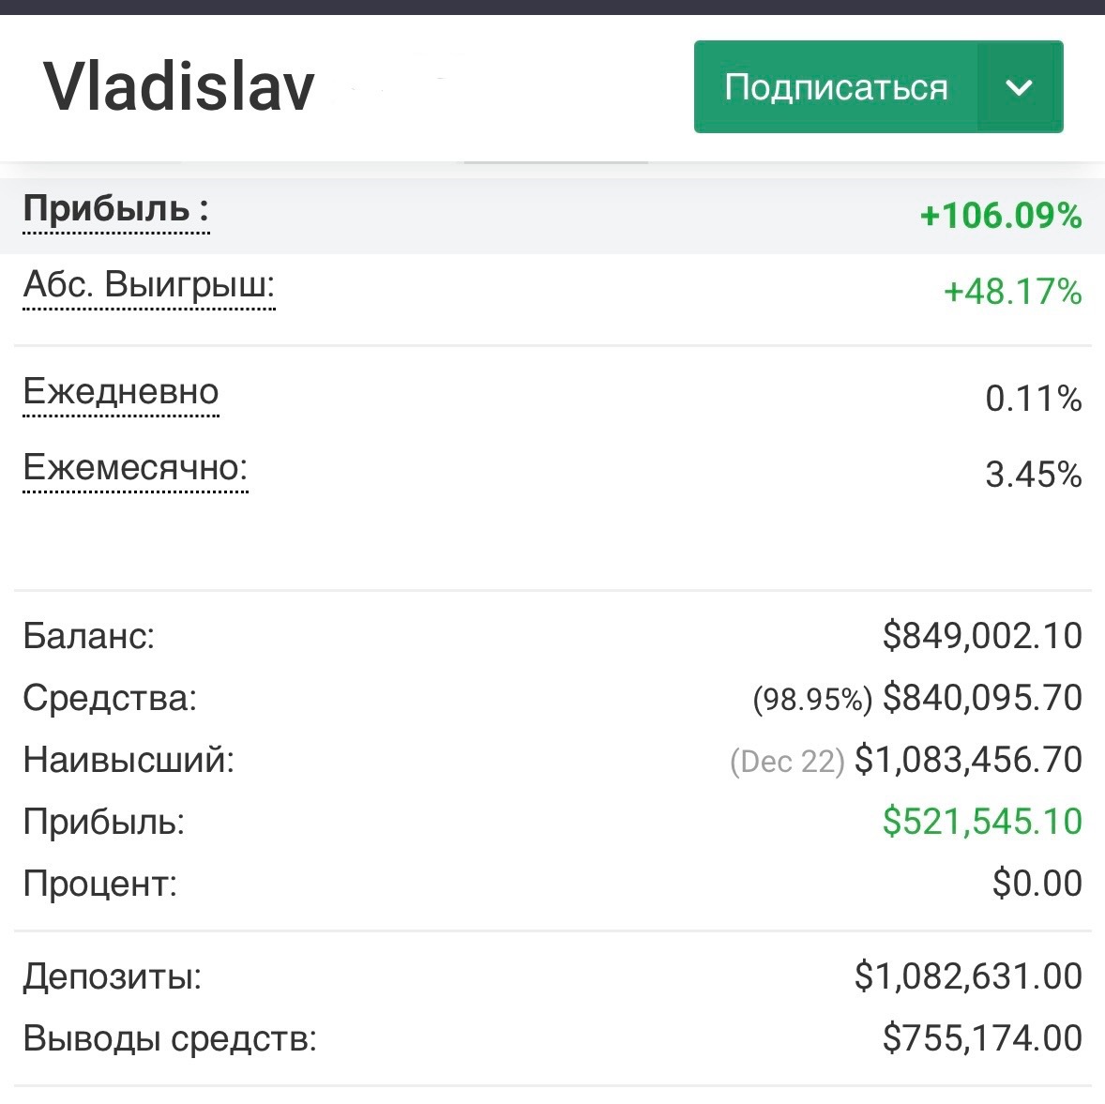
Task: Click the Выводы средств label
Action: pos(170,1038)
